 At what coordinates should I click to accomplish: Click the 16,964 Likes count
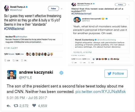(x=19, y=54)
